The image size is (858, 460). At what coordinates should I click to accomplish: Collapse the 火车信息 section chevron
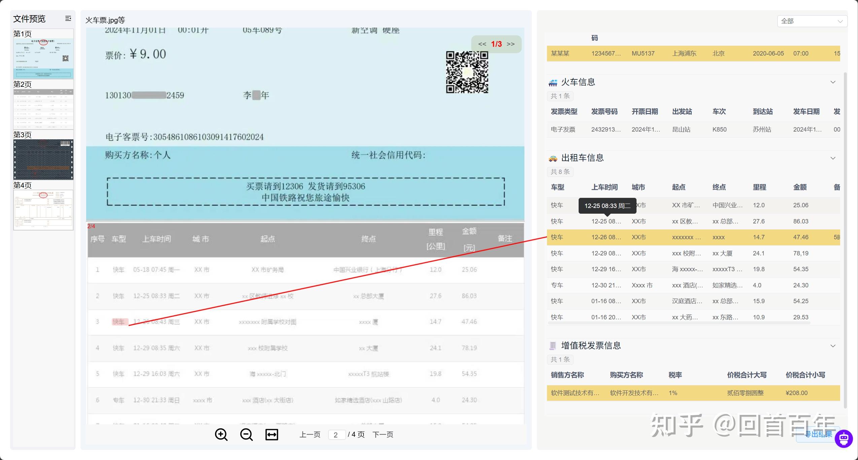click(833, 82)
